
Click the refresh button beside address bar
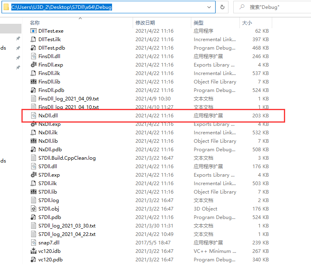[222, 7]
